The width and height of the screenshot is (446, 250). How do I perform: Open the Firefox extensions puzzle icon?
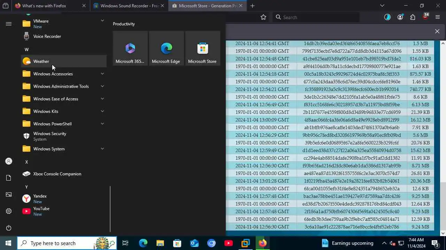point(413,17)
